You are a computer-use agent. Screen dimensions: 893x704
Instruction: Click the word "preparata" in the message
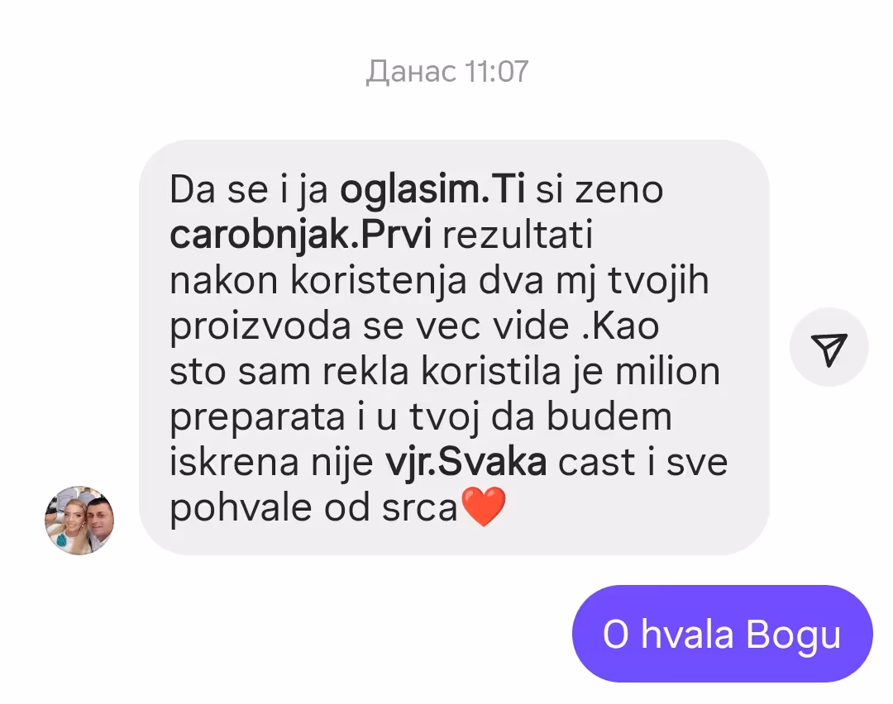click(x=257, y=418)
